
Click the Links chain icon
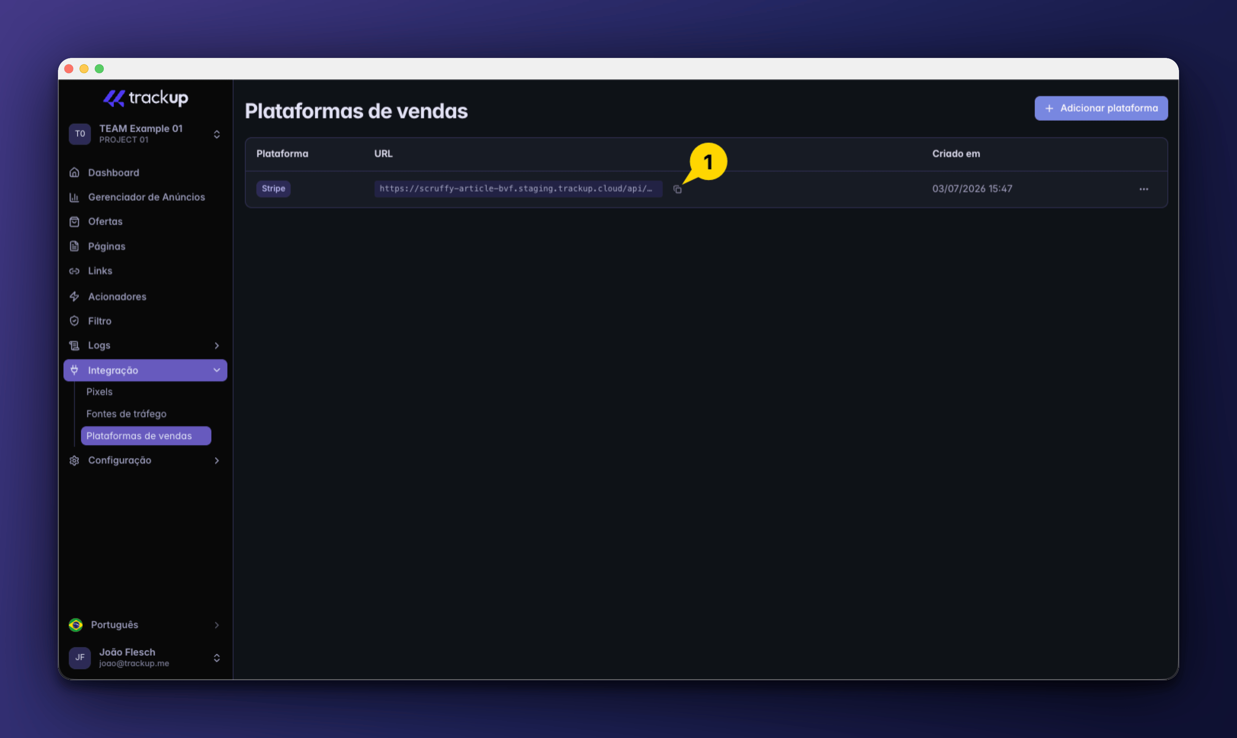[74, 271]
